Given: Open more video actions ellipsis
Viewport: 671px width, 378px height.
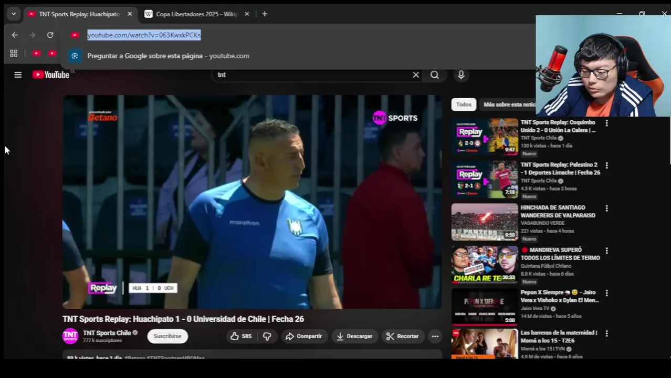Looking at the screenshot, I should [435, 336].
